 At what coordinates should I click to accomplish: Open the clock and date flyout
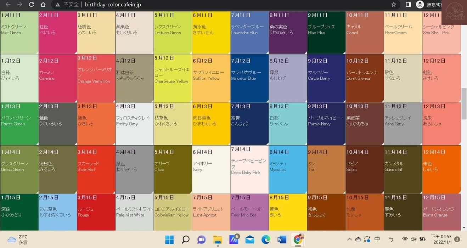(x=441, y=239)
